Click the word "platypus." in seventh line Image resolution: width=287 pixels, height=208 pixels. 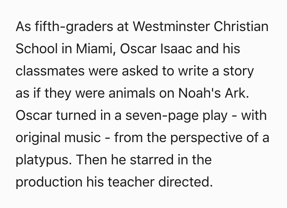(x=44, y=160)
